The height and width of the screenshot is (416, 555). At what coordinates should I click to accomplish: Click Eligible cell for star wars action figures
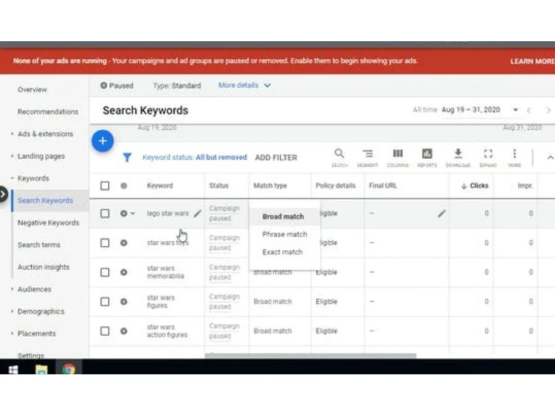tap(326, 331)
